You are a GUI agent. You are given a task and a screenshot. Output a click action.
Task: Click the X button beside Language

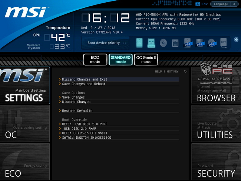point(234,4)
